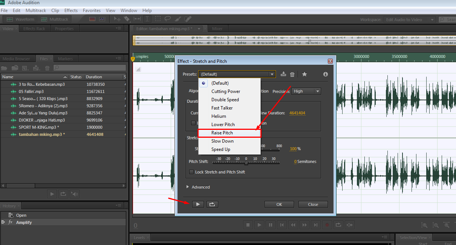
Task: Open the Presets dropdown
Action: pos(237,74)
